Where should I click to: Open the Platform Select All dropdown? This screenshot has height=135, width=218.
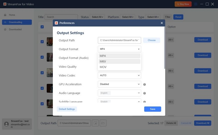pyautogui.click(x=128, y=17)
